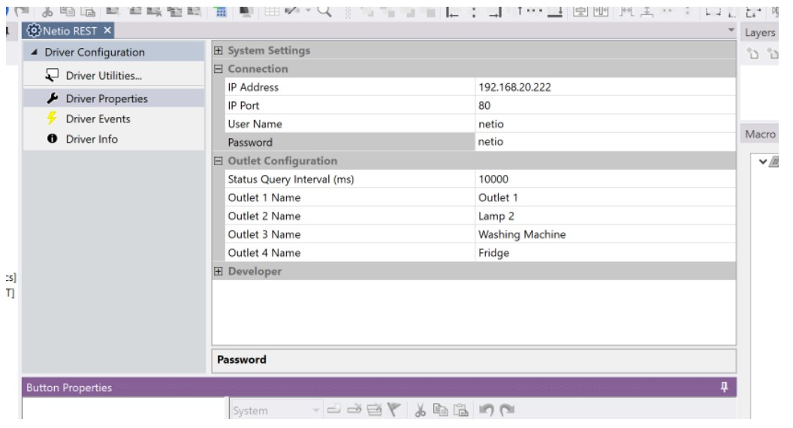
Task: Open the Macro panel tab
Action: (x=760, y=134)
